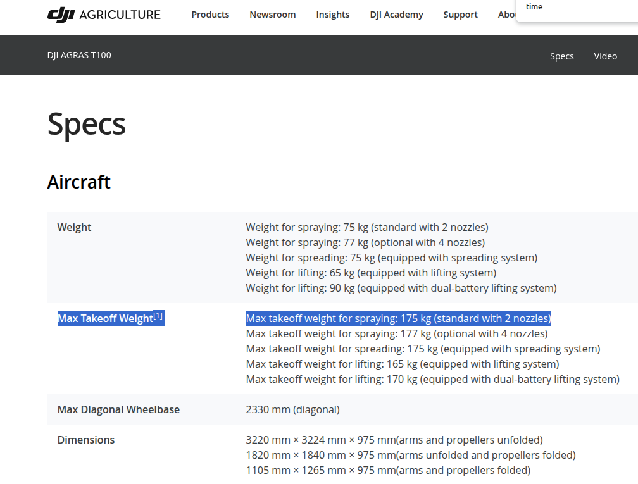The image size is (638, 484).
Task: Click 'Max takeoff weight for spreading: 175 kg'
Action: pos(423,349)
